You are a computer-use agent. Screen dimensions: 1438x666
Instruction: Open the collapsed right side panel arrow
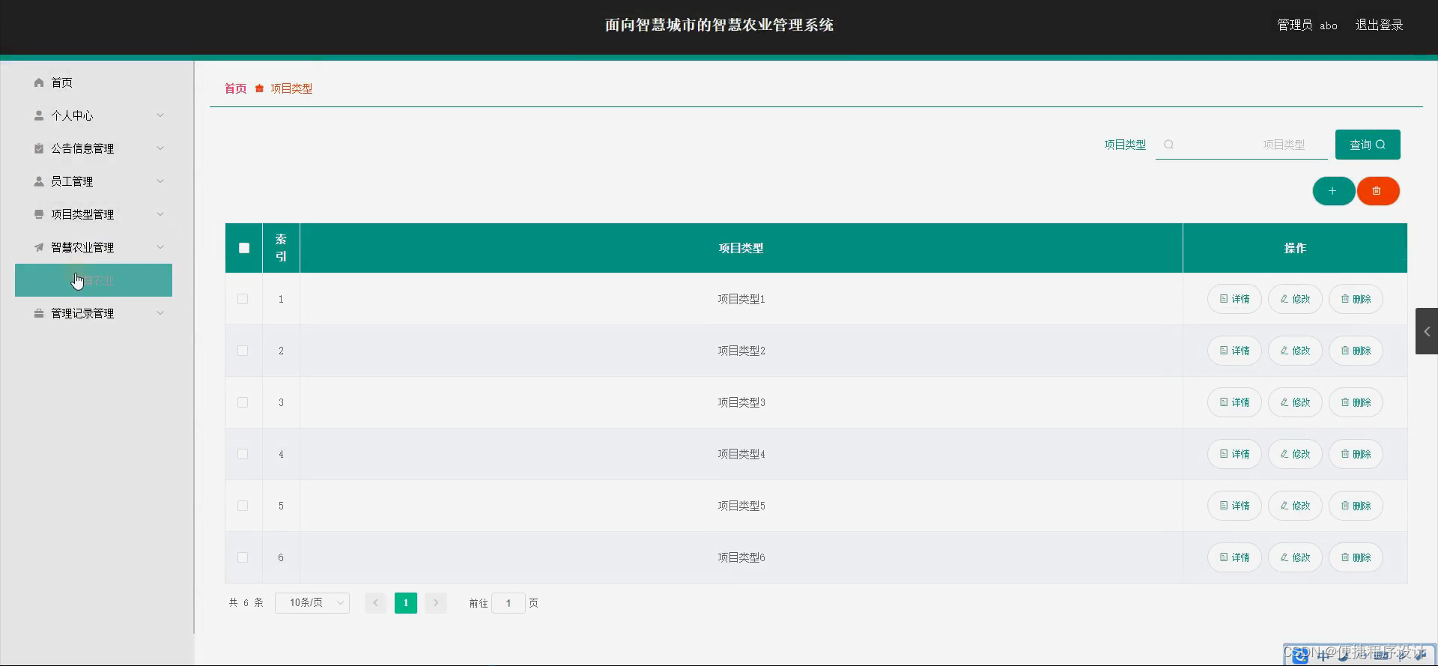[x=1427, y=331]
